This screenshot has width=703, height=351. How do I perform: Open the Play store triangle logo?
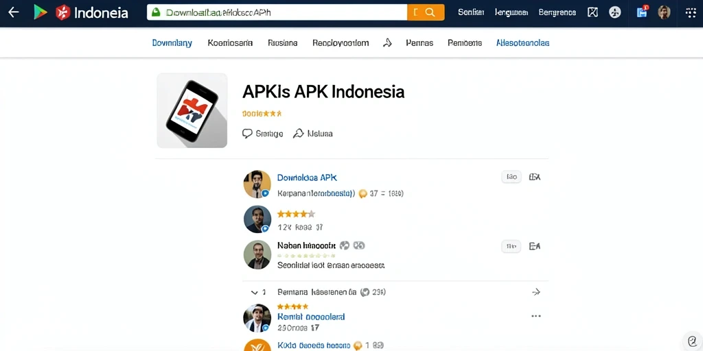41,12
